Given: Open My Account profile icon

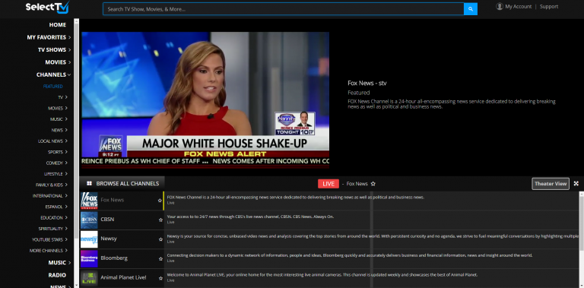Looking at the screenshot, I should (x=500, y=6).
